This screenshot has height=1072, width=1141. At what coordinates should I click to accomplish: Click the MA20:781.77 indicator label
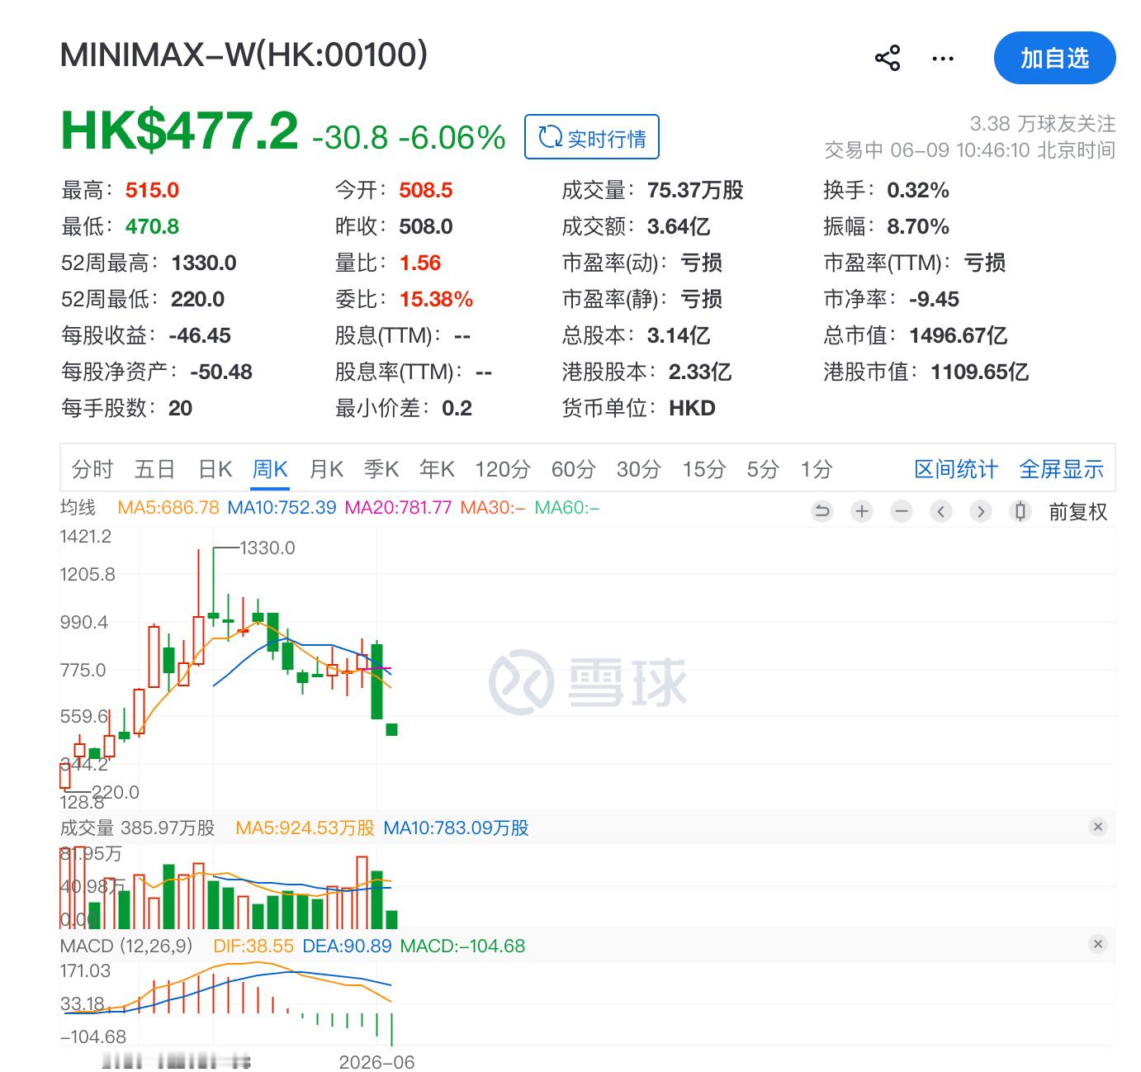click(398, 507)
